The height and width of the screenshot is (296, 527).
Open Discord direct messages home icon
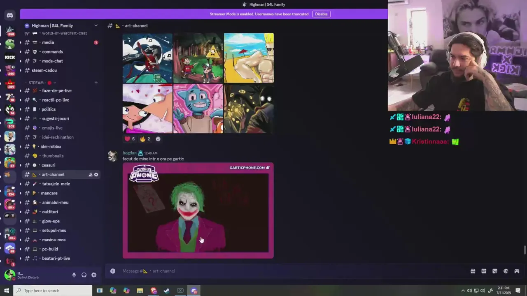click(9, 16)
